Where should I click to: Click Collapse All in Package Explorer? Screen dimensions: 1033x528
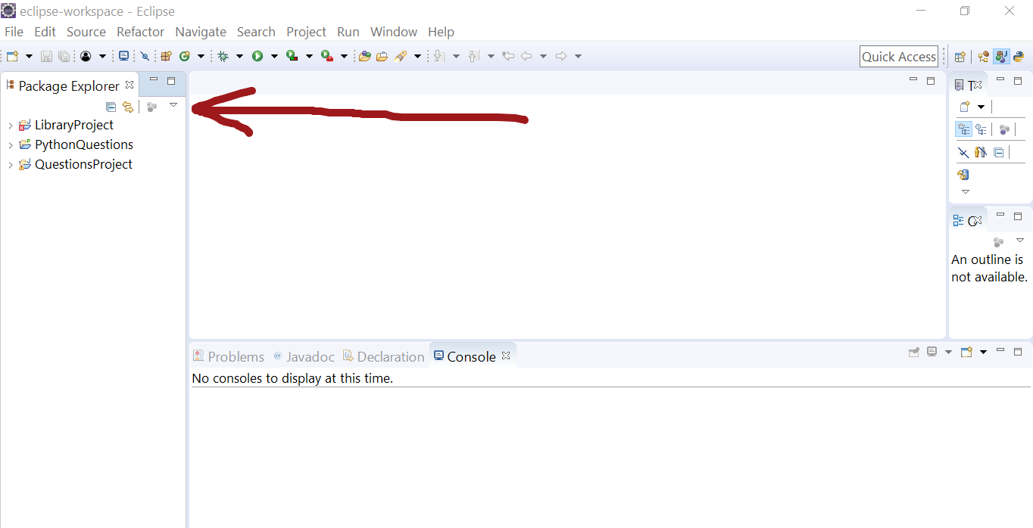point(111,107)
